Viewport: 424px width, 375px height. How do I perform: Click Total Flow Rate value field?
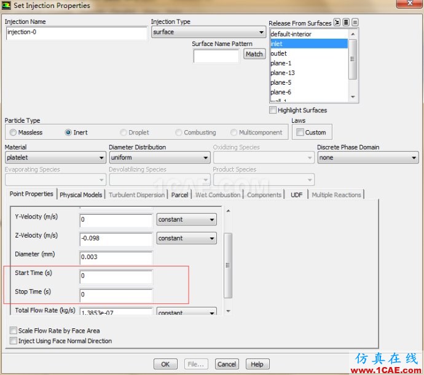tap(116, 312)
